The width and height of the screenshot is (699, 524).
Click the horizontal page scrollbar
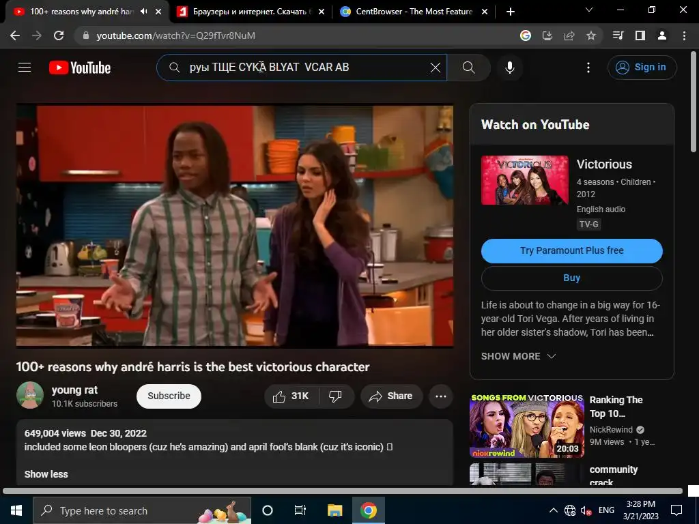click(343, 491)
